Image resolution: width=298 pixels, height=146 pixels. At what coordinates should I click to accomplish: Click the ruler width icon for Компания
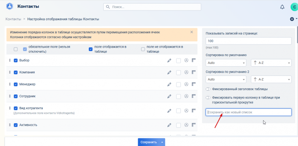coord(194,72)
